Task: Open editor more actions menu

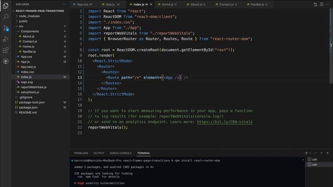Action: tap(328, 4)
